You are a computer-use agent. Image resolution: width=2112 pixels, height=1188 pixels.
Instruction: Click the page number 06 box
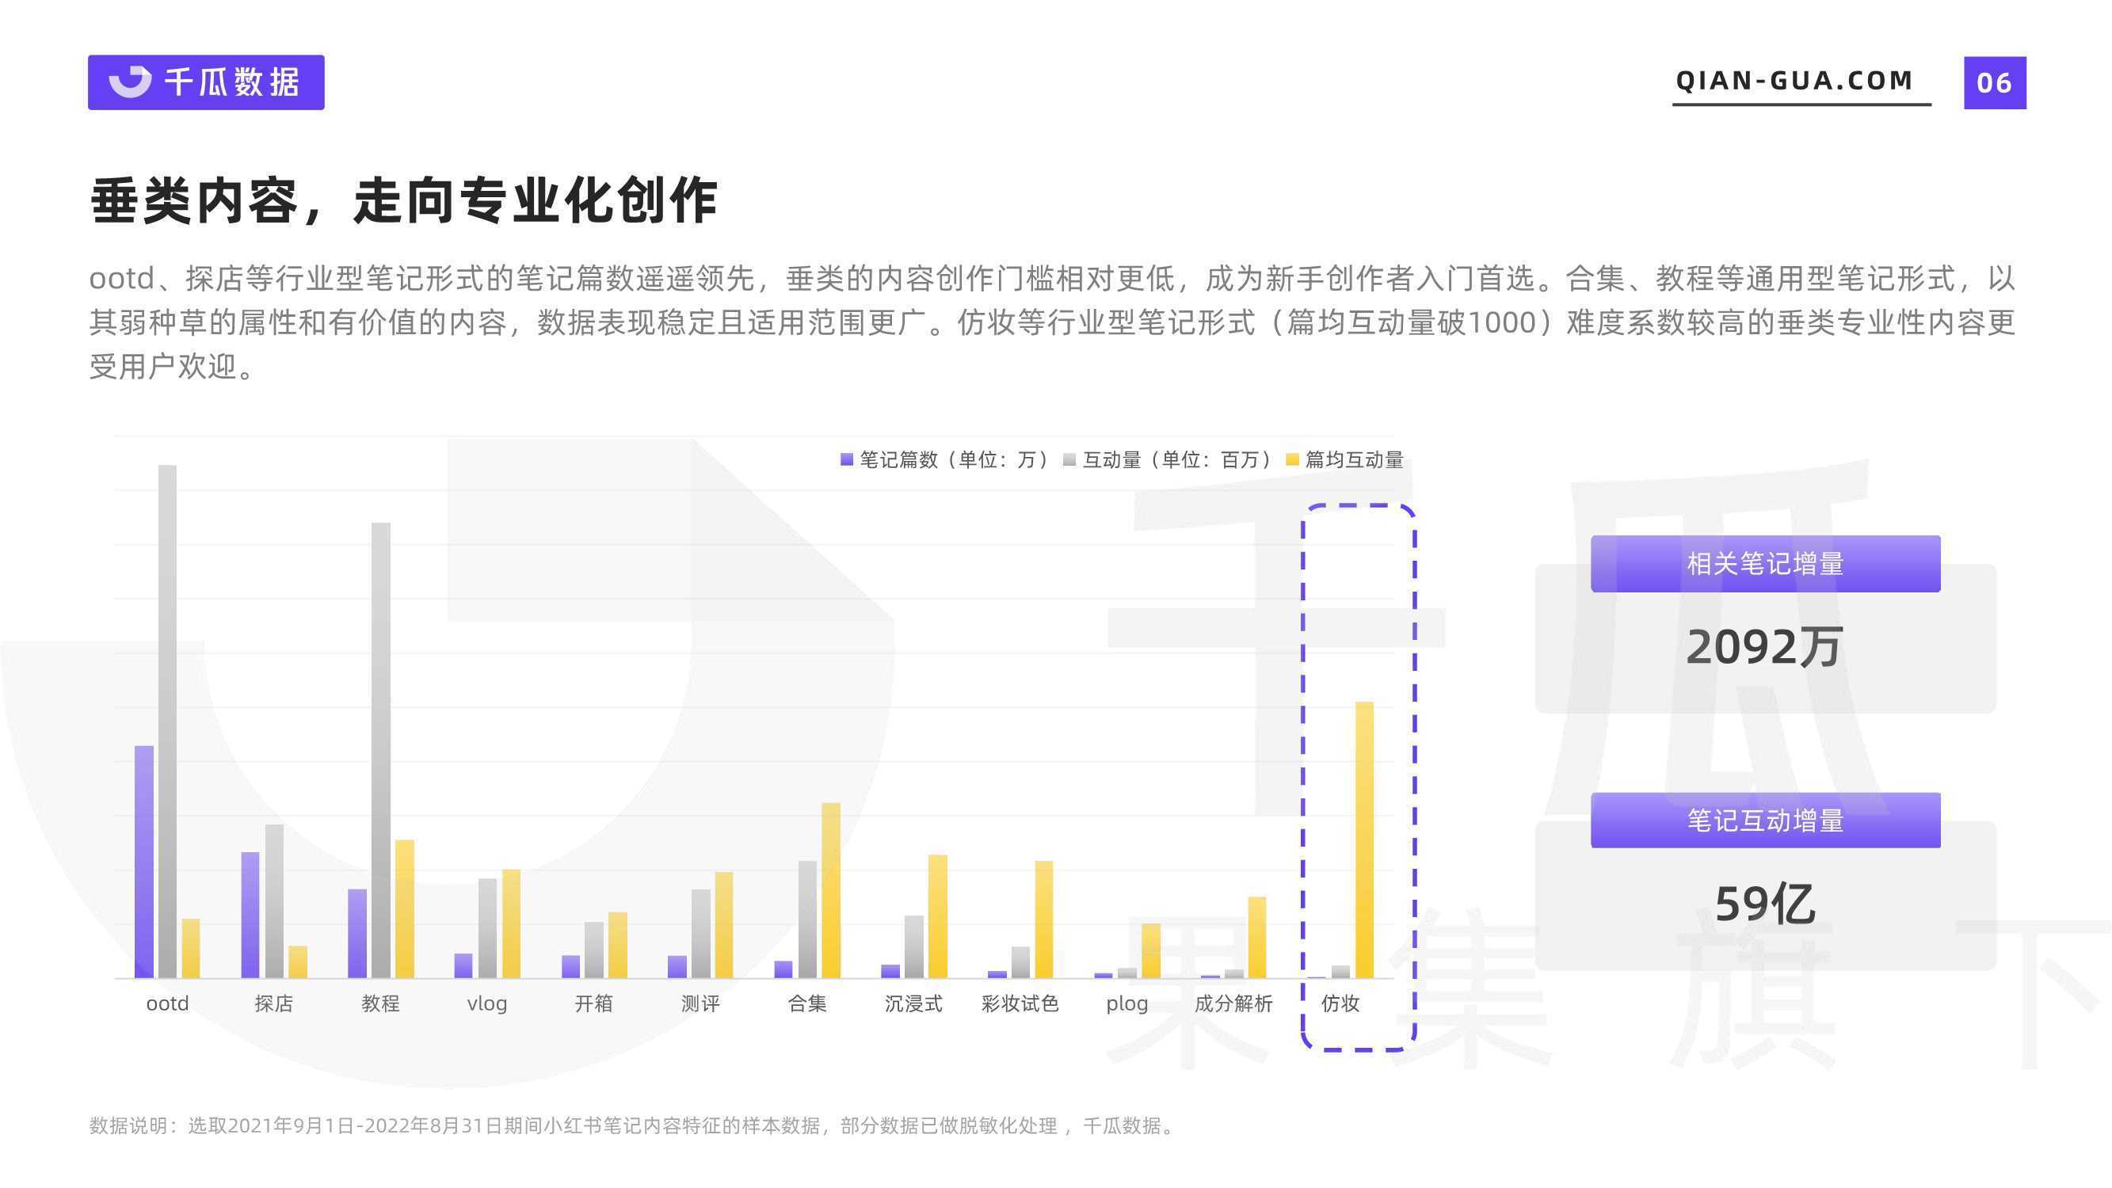click(x=1994, y=83)
